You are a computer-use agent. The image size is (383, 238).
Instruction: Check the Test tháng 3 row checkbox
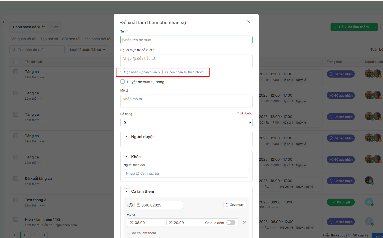click(x=16, y=200)
